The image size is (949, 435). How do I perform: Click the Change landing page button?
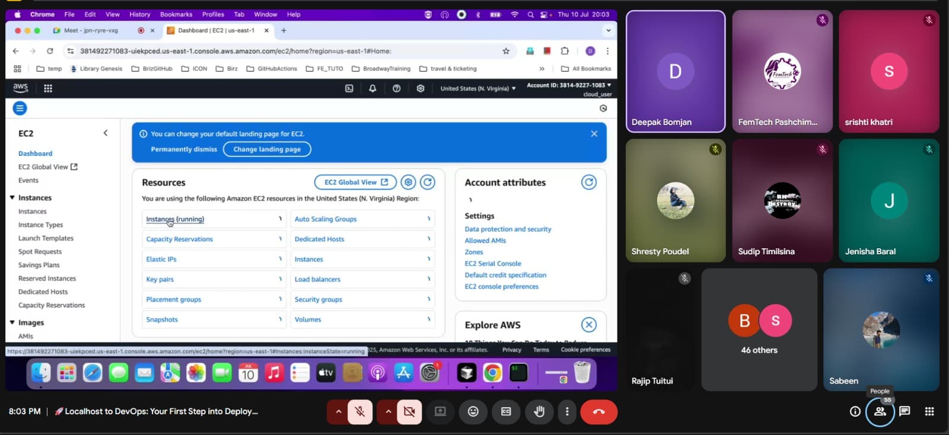click(267, 149)
